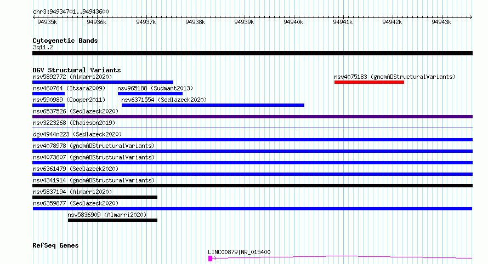488x264 pixels.
Task: Click the black 3q11.2 cytogenetic band bar
Action: pyautogui.click(x=252, y=53)
